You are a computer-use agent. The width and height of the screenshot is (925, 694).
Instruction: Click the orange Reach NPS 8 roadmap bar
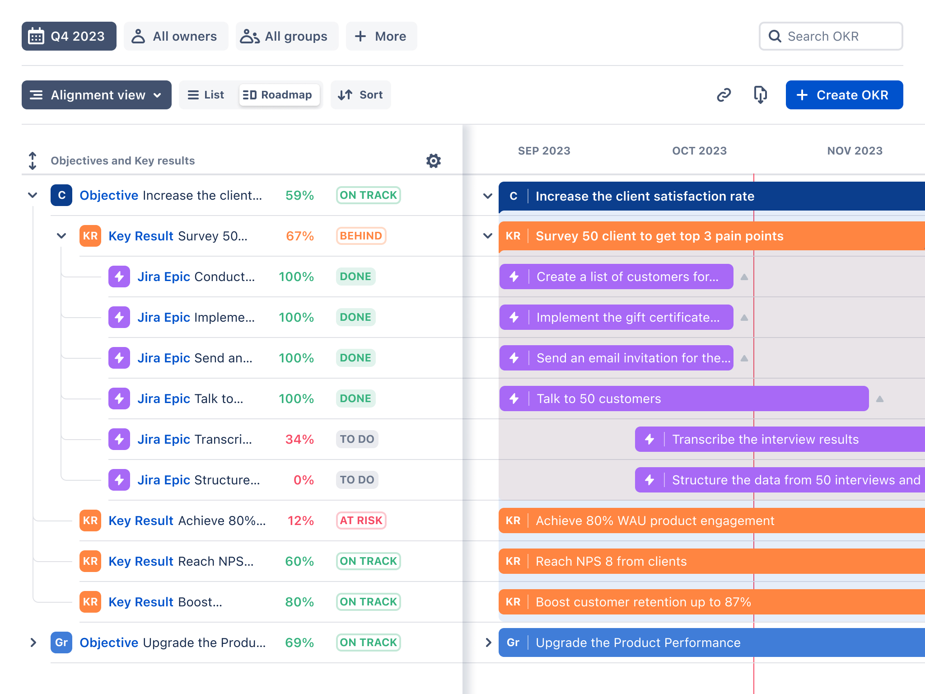pyautogui.click(x=712, y=561)
